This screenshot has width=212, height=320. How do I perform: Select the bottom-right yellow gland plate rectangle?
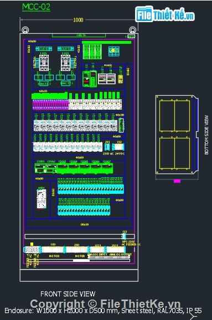(x=182, y=153)
